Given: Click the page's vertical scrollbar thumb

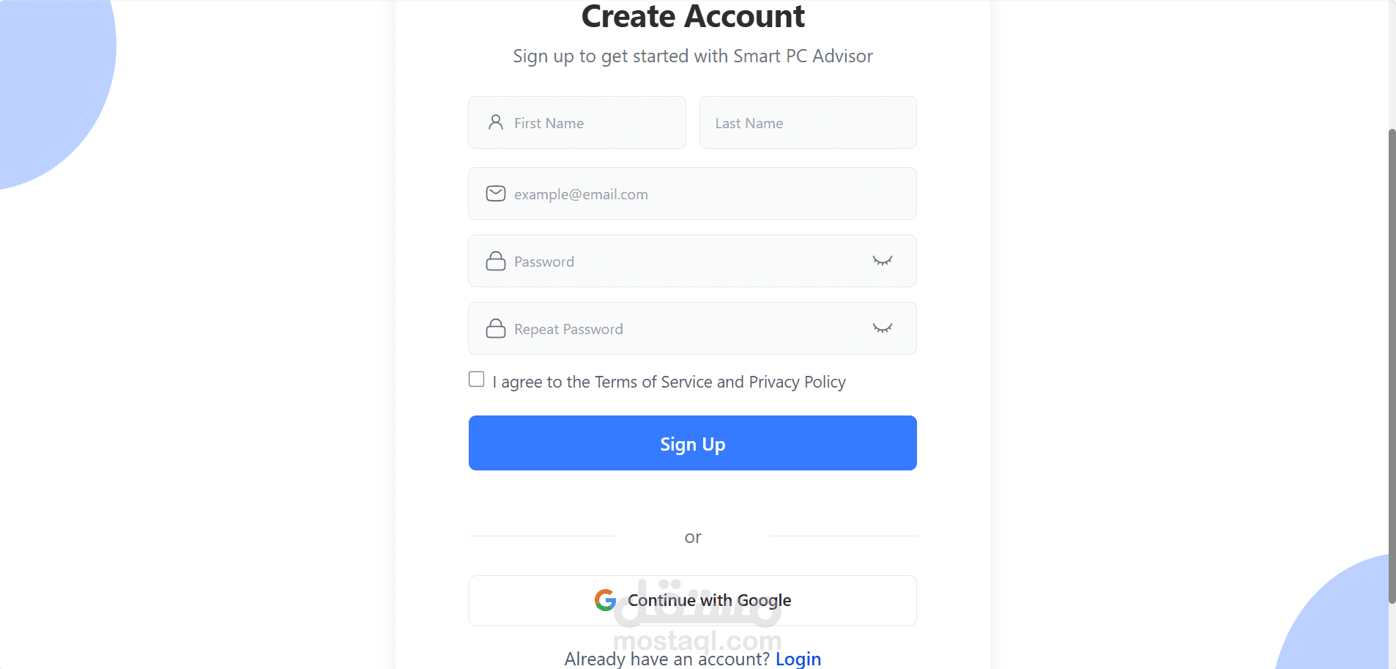Looking at the screenshot, I should point(1392,366).
